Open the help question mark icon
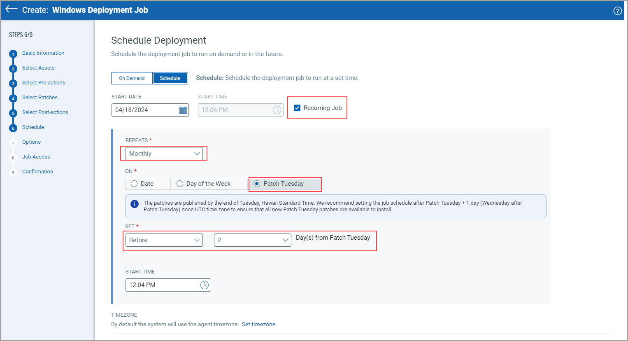The width and height of the screenshot is (628, 341). (617, 11)
